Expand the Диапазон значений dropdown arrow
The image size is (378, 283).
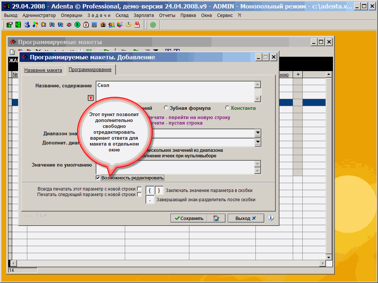point(258,133)
